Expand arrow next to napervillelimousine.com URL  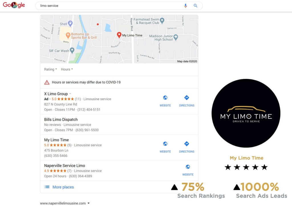click(x=89, y=203)
